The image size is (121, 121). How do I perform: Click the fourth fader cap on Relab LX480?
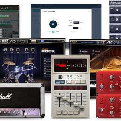pyautogui.click(x=76, y=105)
